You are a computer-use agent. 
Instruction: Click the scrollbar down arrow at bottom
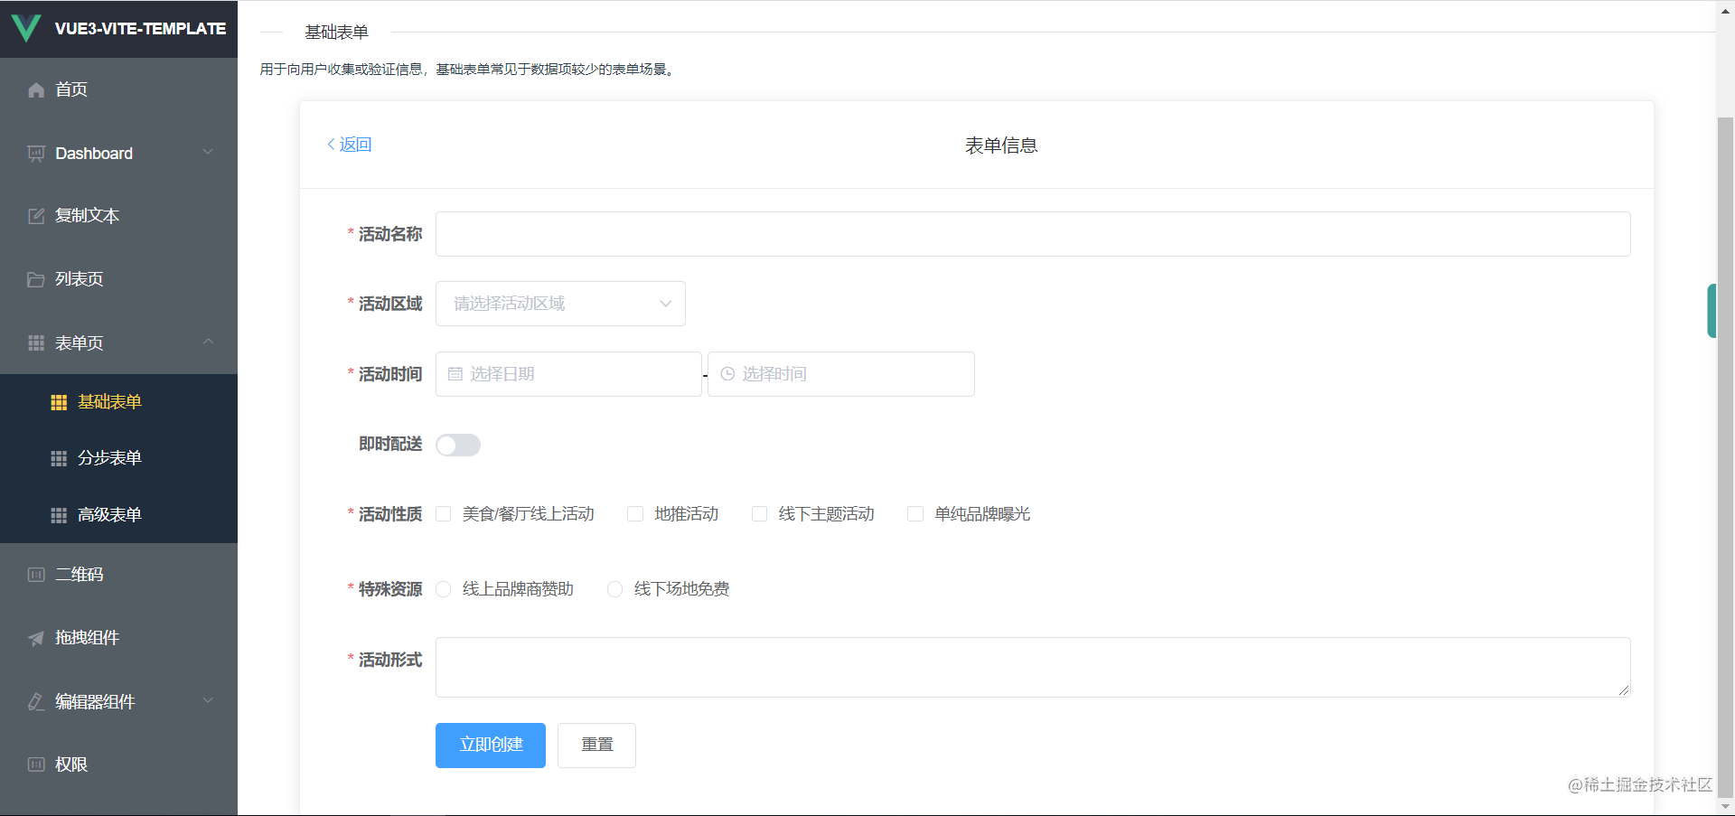click(1725, 807)
